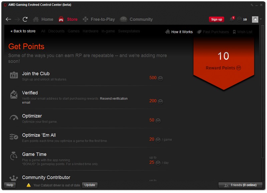Viewport: 267px width, 193px height.
Task: Click the Help button
Action: pyautogui.click(x=10, y=185)
